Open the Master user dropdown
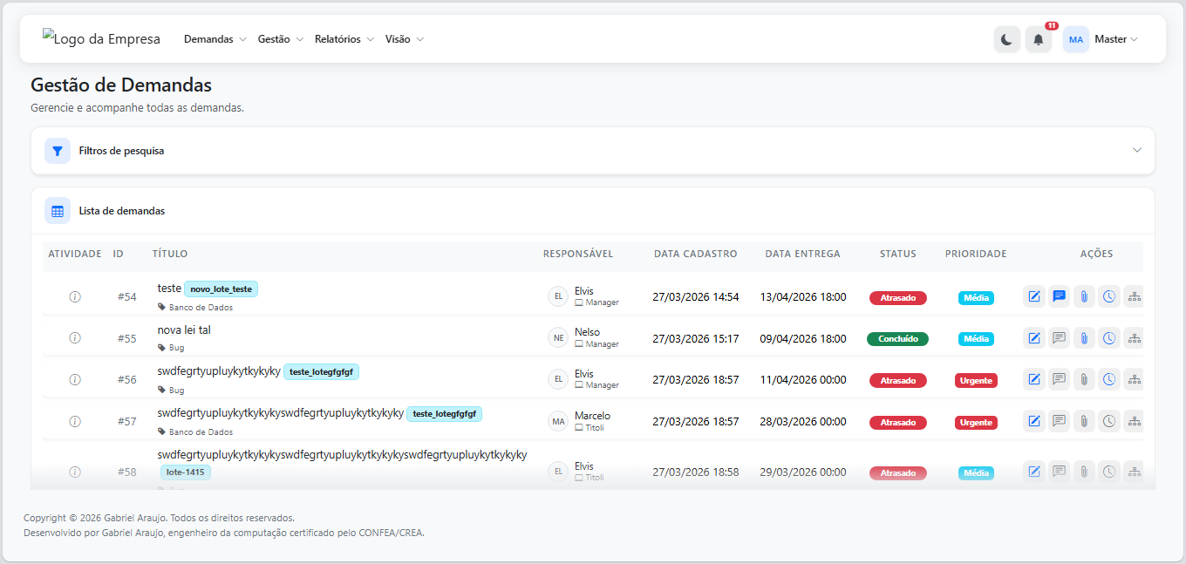The height and width of the screenshot is (564, 1186). pyautogui.click(x=1115, y=39)
